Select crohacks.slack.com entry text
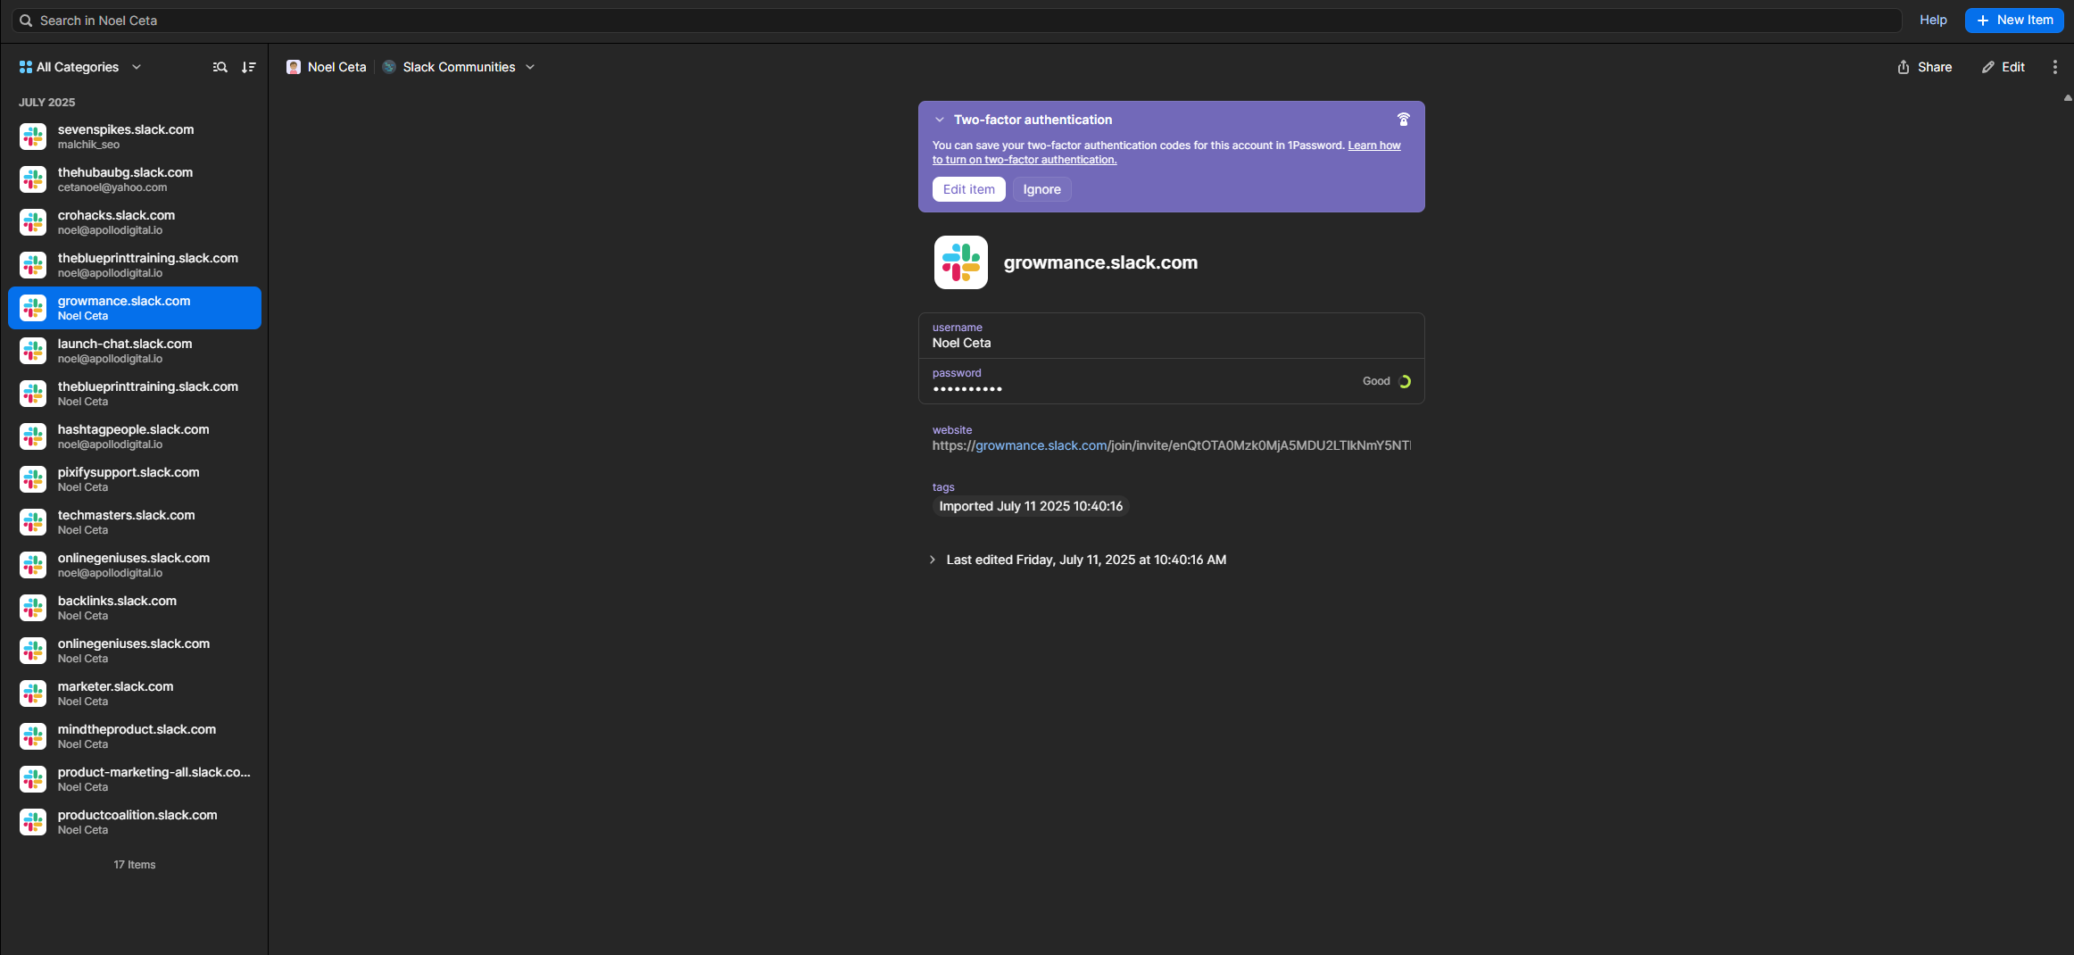The width and height of the screenshot is (2074, 955). [x=117, y=215]
